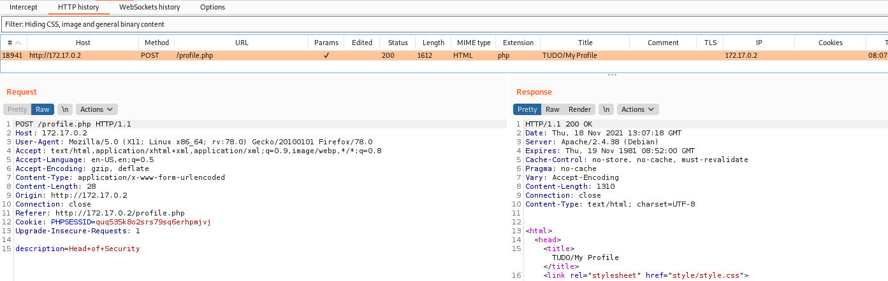Click the filter bar hiding CSS content
This screenshot has height=281, width=888.
click(x=444, y=24)
